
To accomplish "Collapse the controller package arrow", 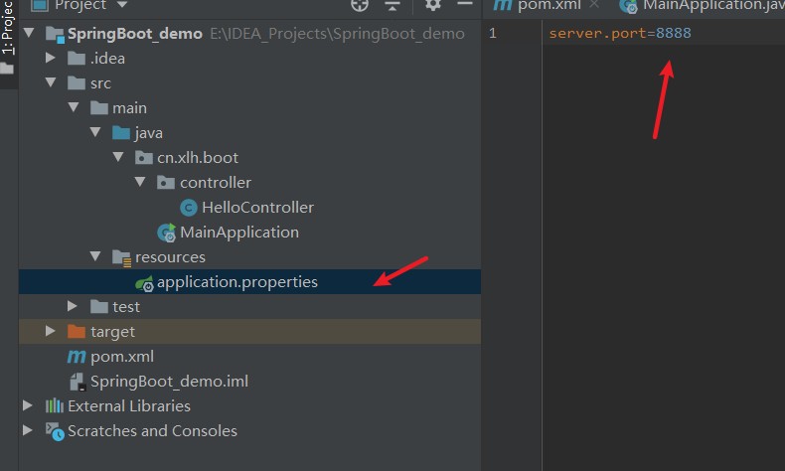I will coord(140,182).
